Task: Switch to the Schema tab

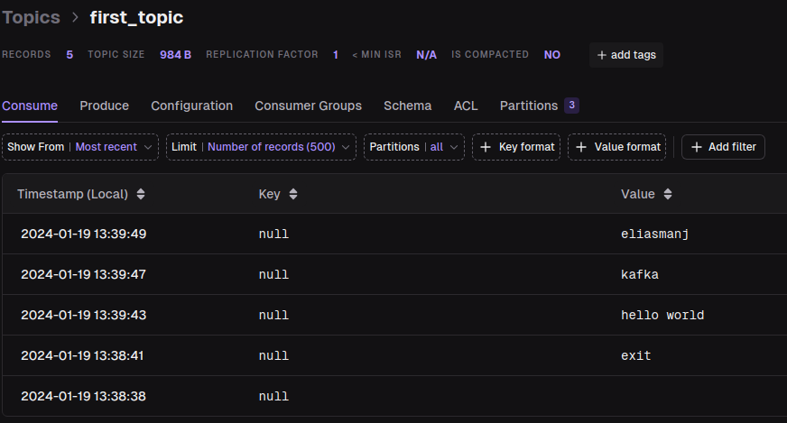Action: (x=408, y=106)
